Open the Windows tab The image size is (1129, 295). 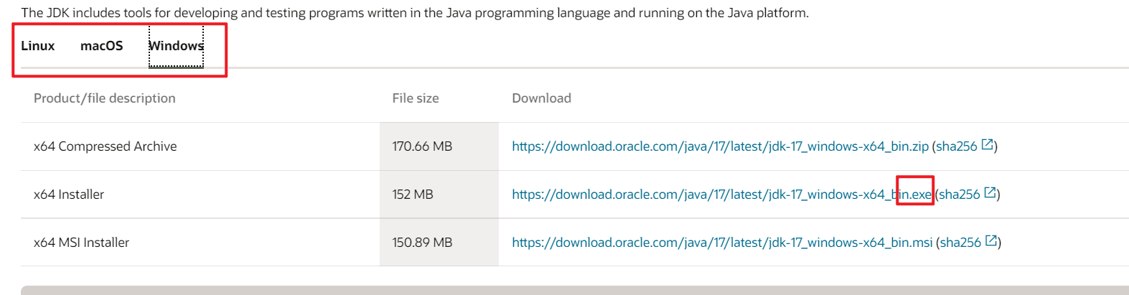click(x=176, y=46)
